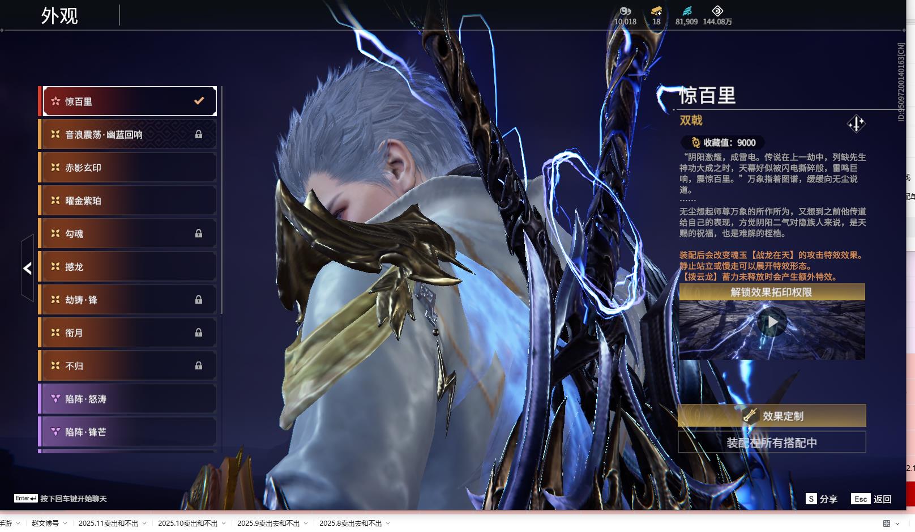This screenshot has width=915, height=532.
Task: Click the 外观 page title
Action: tap(59, 15)
